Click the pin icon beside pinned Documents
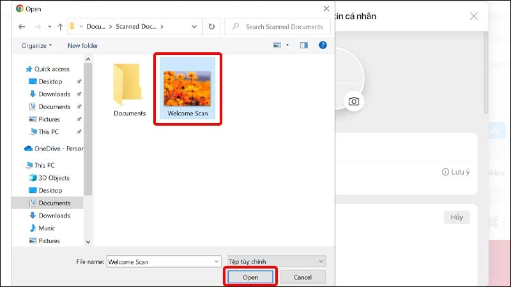Image resolution: width=511 pixels, height=287 pixels. (79, 107)
